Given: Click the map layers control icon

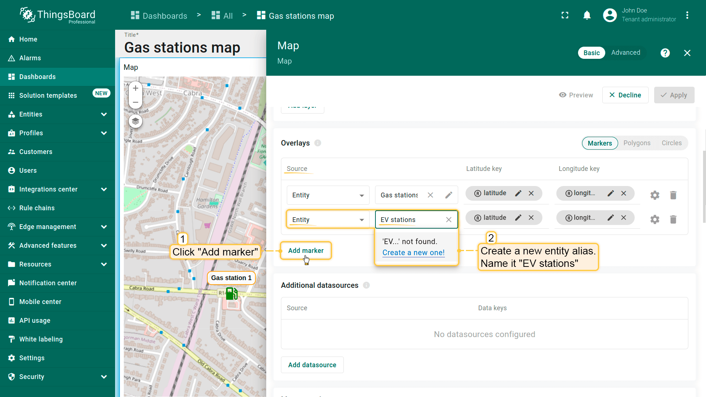Looking at the screenshot, I should [x=135, y=121].
